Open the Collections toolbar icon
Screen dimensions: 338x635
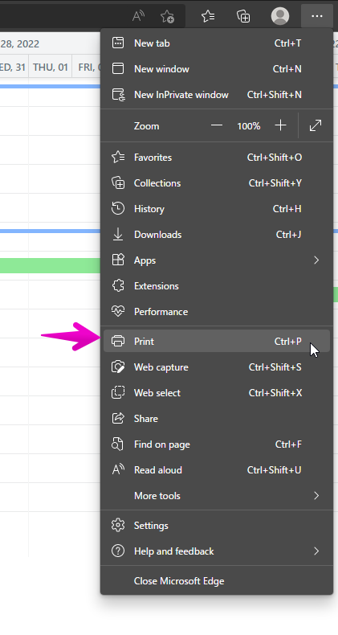pyautogui.click(x=243, y=16)
